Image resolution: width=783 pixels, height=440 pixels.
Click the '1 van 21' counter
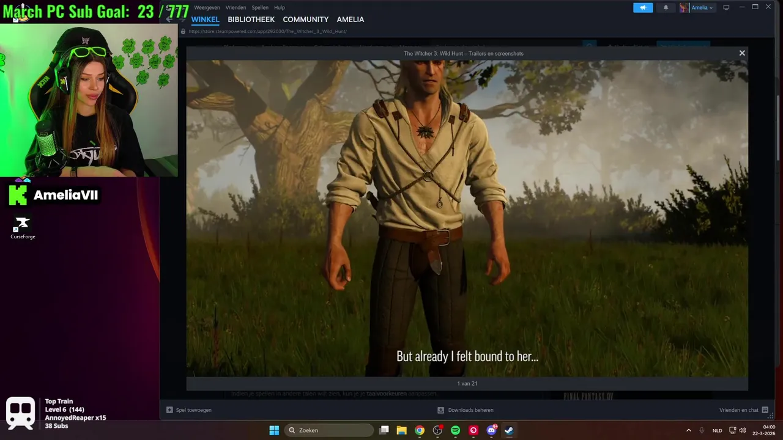coord(467,384)
